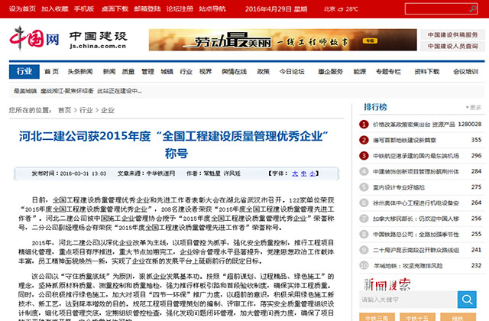This screenshot has height=321, width=489.
Task: Set font size to small (小)
Action: pos(312,173)
